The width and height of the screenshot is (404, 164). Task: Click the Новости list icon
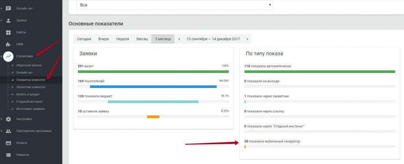click(9, 155)
